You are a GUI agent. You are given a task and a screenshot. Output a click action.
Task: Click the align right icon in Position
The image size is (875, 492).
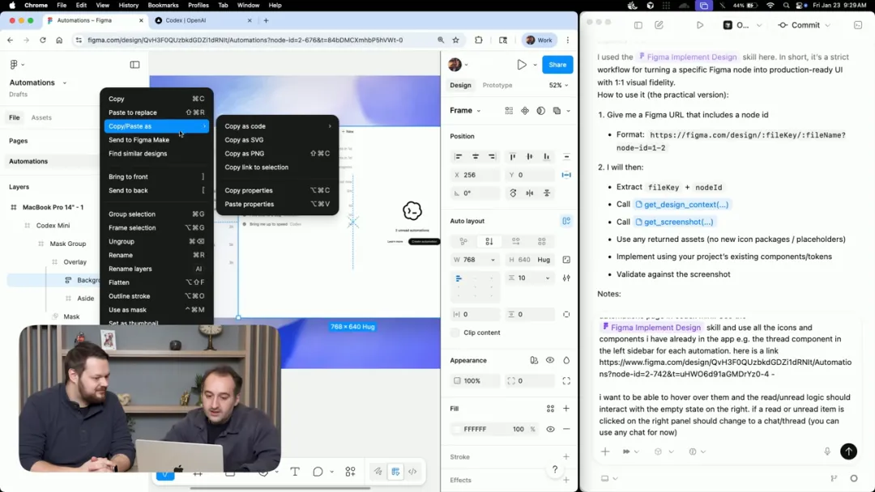(x=492, y=156)
